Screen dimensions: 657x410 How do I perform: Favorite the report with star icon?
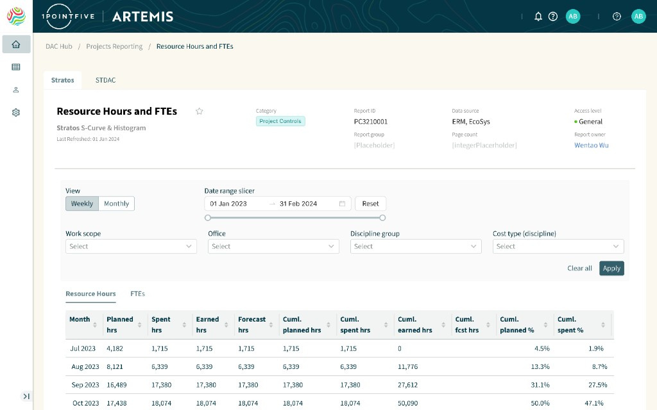click(200, 111)
